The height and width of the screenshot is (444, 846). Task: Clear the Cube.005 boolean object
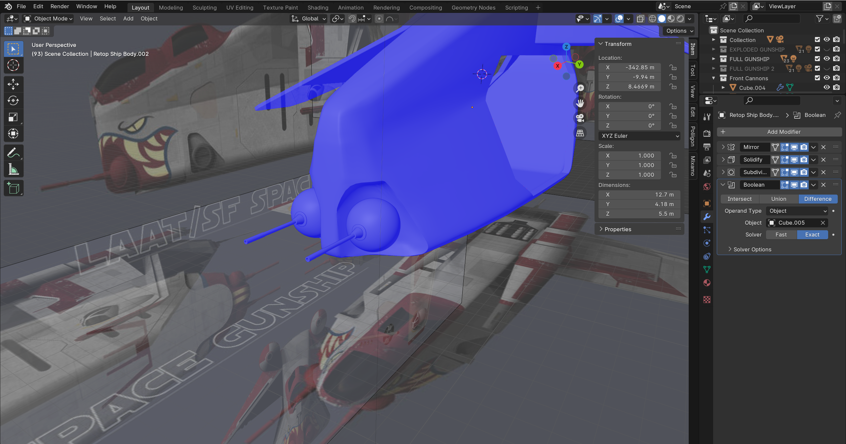[823, 223]
